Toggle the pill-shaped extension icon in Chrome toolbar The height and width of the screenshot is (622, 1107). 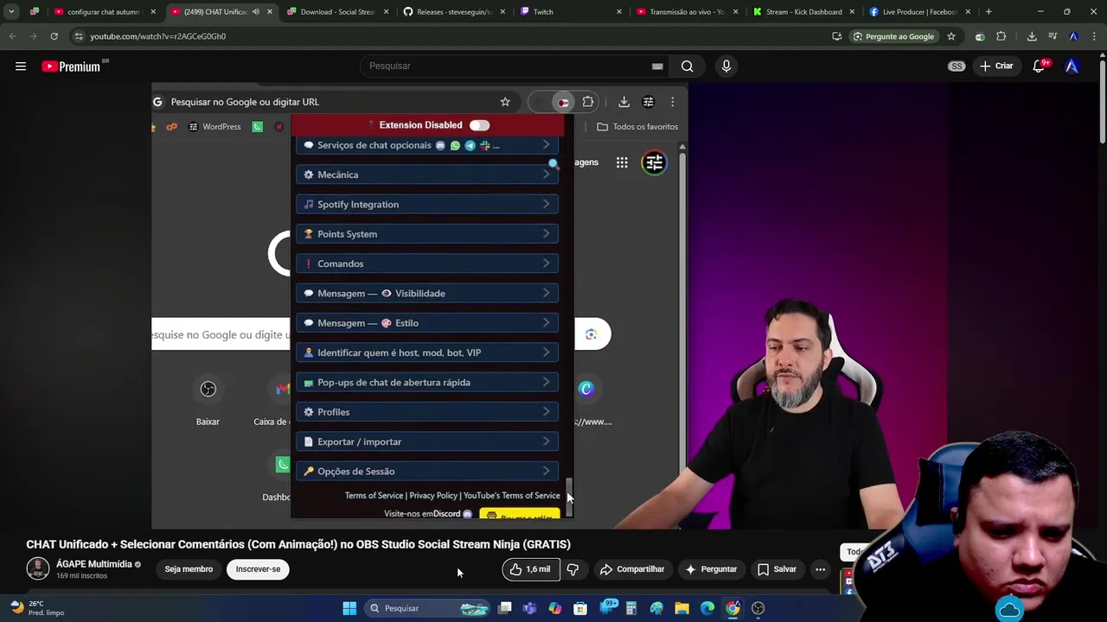point(980,36)
